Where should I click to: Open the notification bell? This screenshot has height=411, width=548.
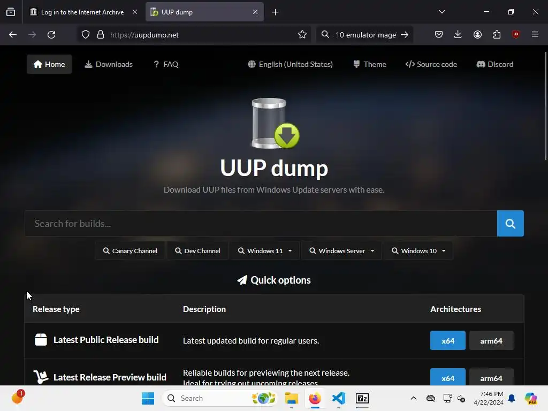pos(512,398)
